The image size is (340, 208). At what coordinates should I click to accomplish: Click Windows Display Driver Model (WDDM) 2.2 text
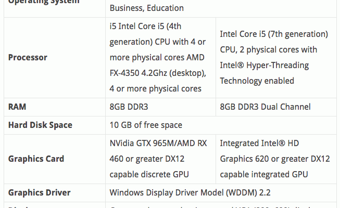190,192
